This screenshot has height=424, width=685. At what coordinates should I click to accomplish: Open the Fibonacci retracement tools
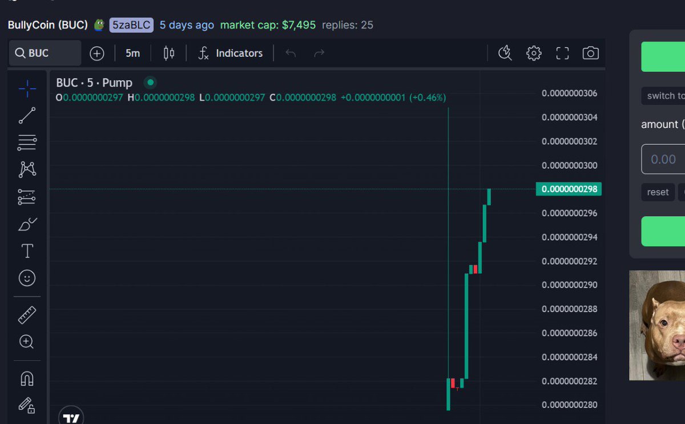pyautogui.click(x=27, y=142)
